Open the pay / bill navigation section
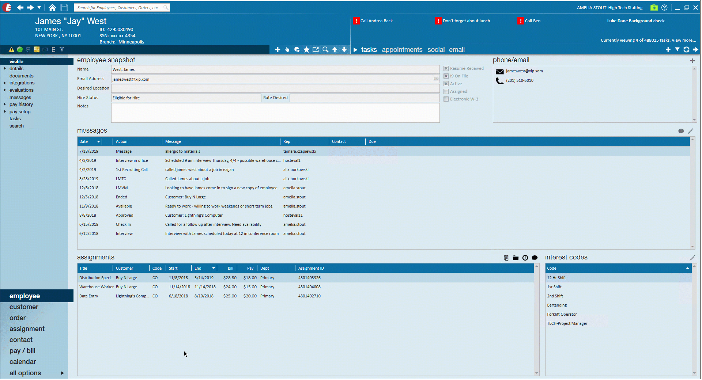 (x=22, y=351)
